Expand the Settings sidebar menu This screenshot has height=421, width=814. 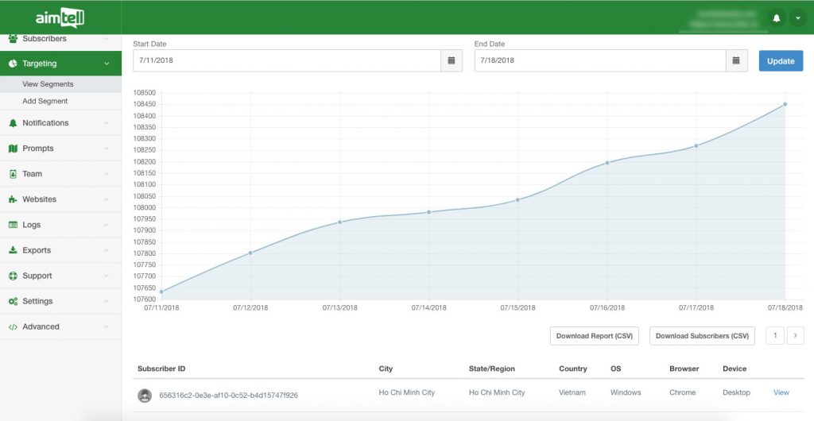point(60,301)
